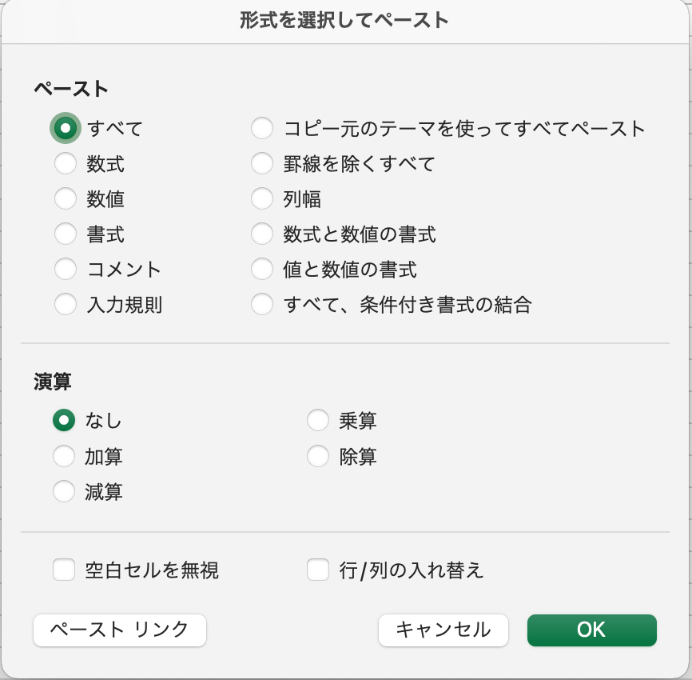692x680 pixels.
Task: Choose すべて、条件付き書式の結合 option
Action: tap(262, 305)
